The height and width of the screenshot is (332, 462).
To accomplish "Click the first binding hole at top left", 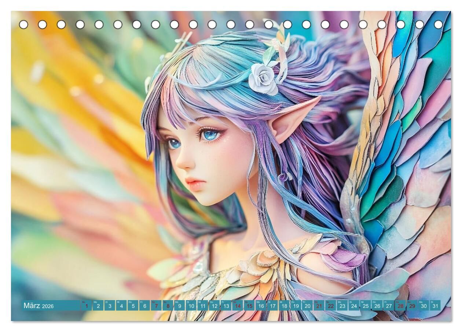I will [23, 25].
